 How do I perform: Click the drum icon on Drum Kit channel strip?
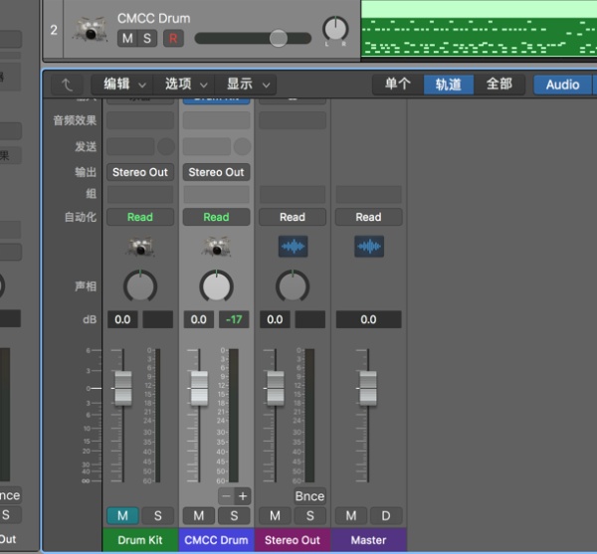[140, 247]
